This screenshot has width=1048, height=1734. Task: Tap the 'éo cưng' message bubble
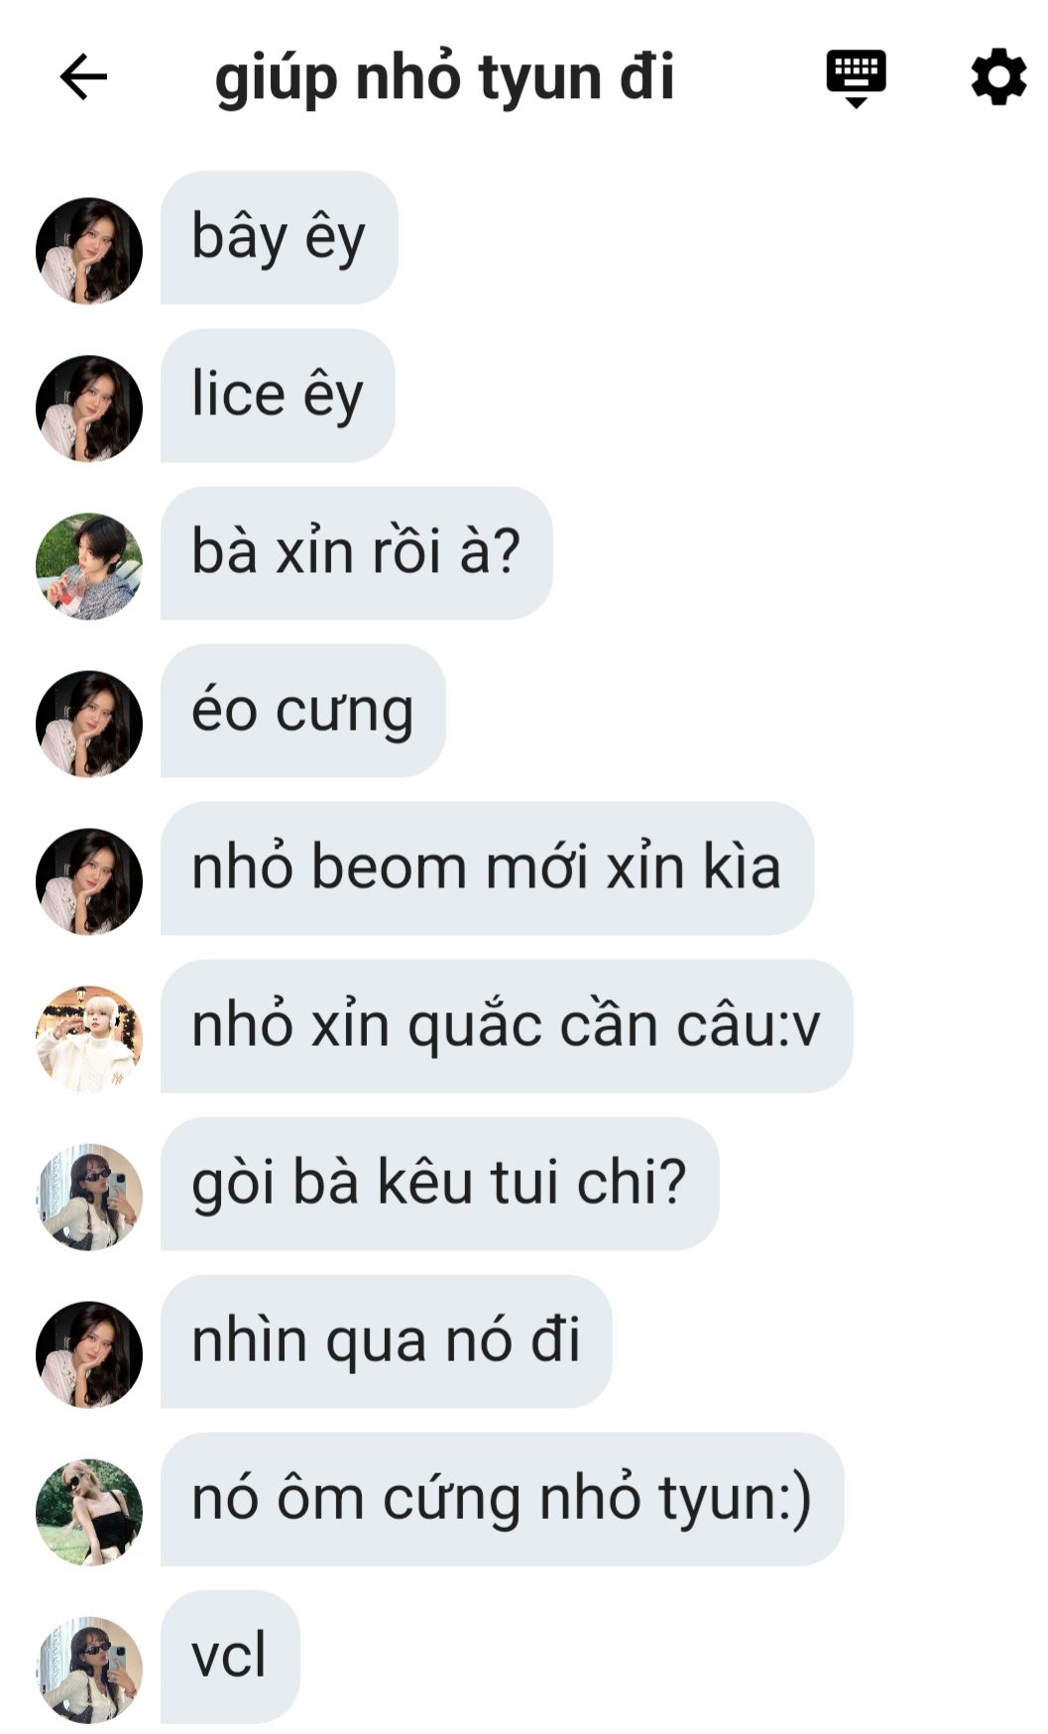pos(302,711)
